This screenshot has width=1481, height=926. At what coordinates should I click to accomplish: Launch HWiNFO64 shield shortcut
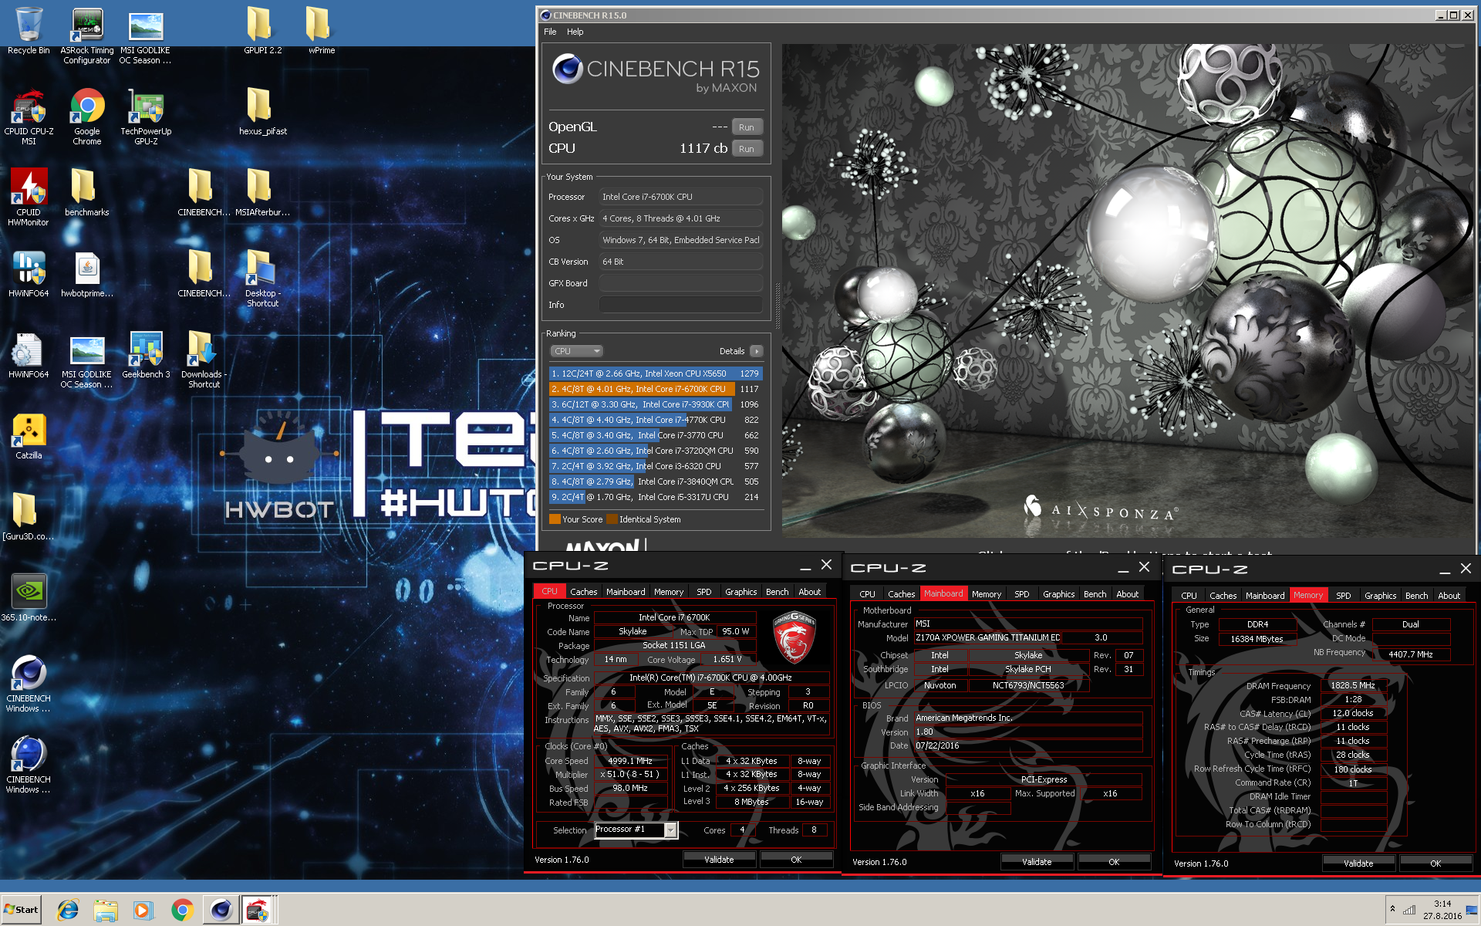tap(29, 274)
